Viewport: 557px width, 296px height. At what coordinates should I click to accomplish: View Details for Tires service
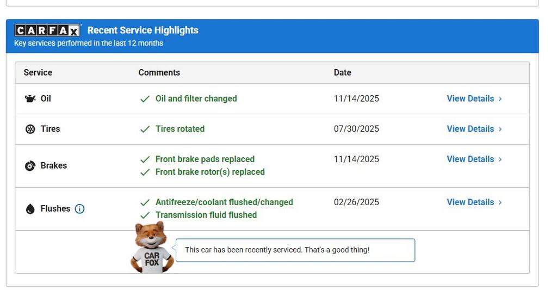(471, 129)
